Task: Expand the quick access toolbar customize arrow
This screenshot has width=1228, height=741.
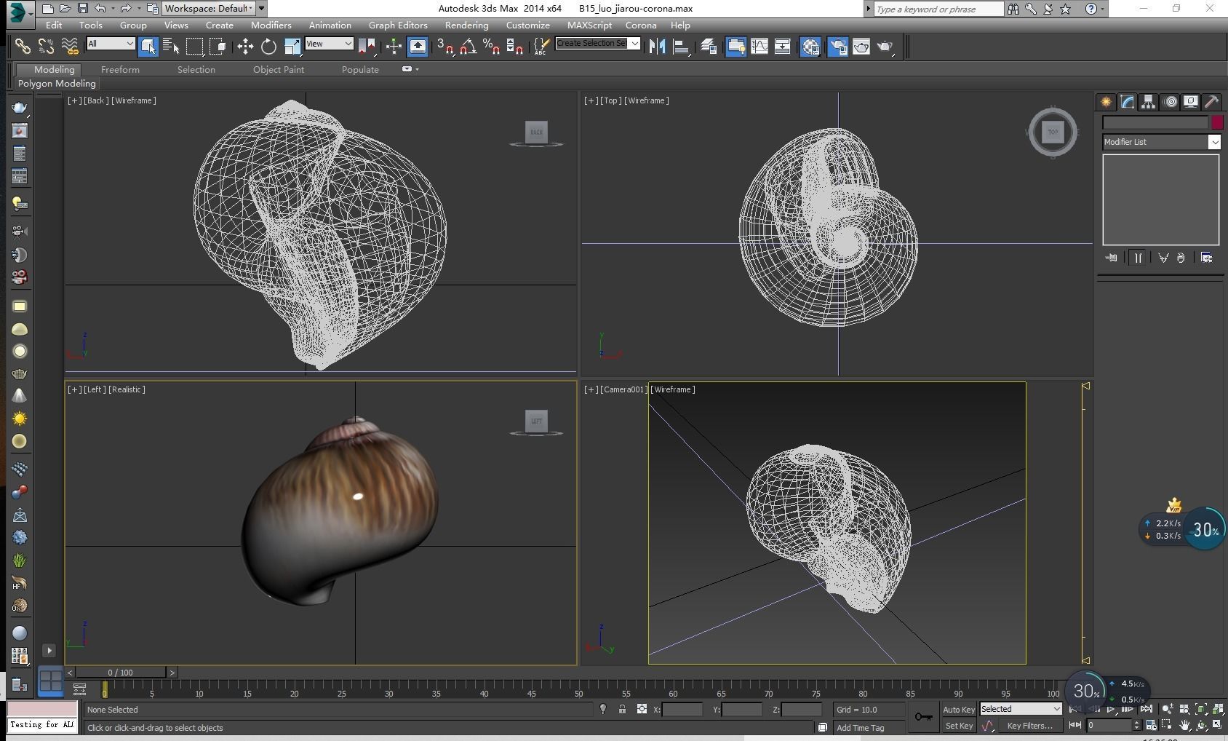Action: point(261,9)
